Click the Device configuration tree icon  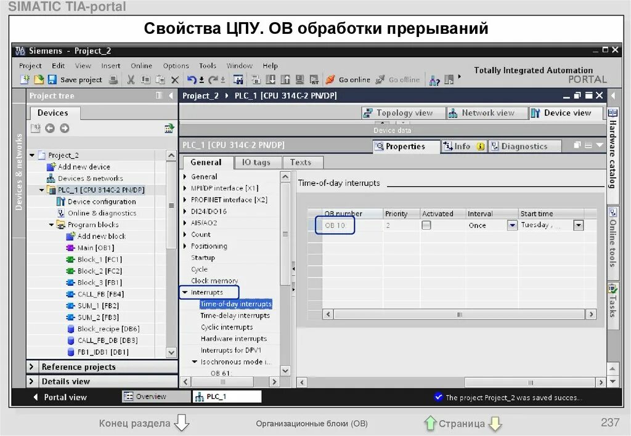coord(61,201)
